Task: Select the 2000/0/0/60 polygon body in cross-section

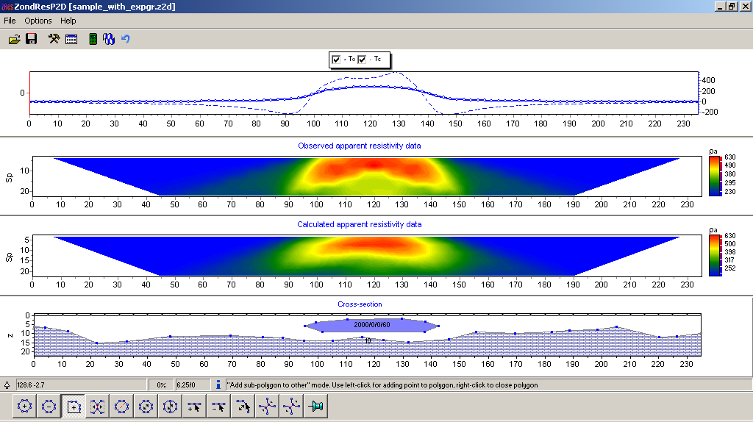Action: (x=371, y=325)
